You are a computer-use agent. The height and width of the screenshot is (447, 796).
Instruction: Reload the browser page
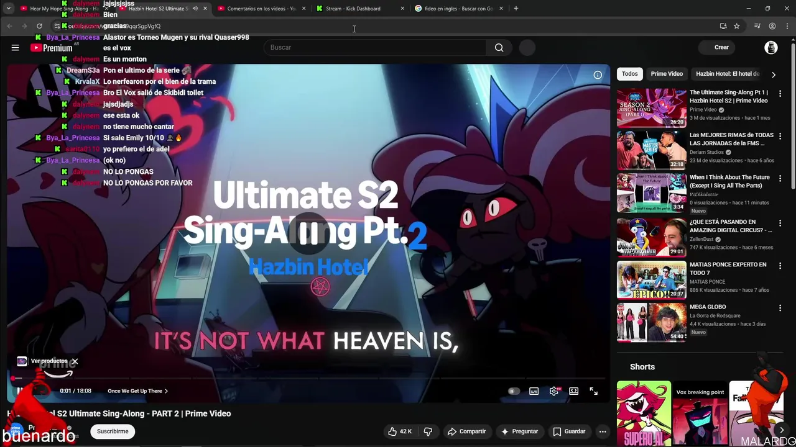pos(39,26)
